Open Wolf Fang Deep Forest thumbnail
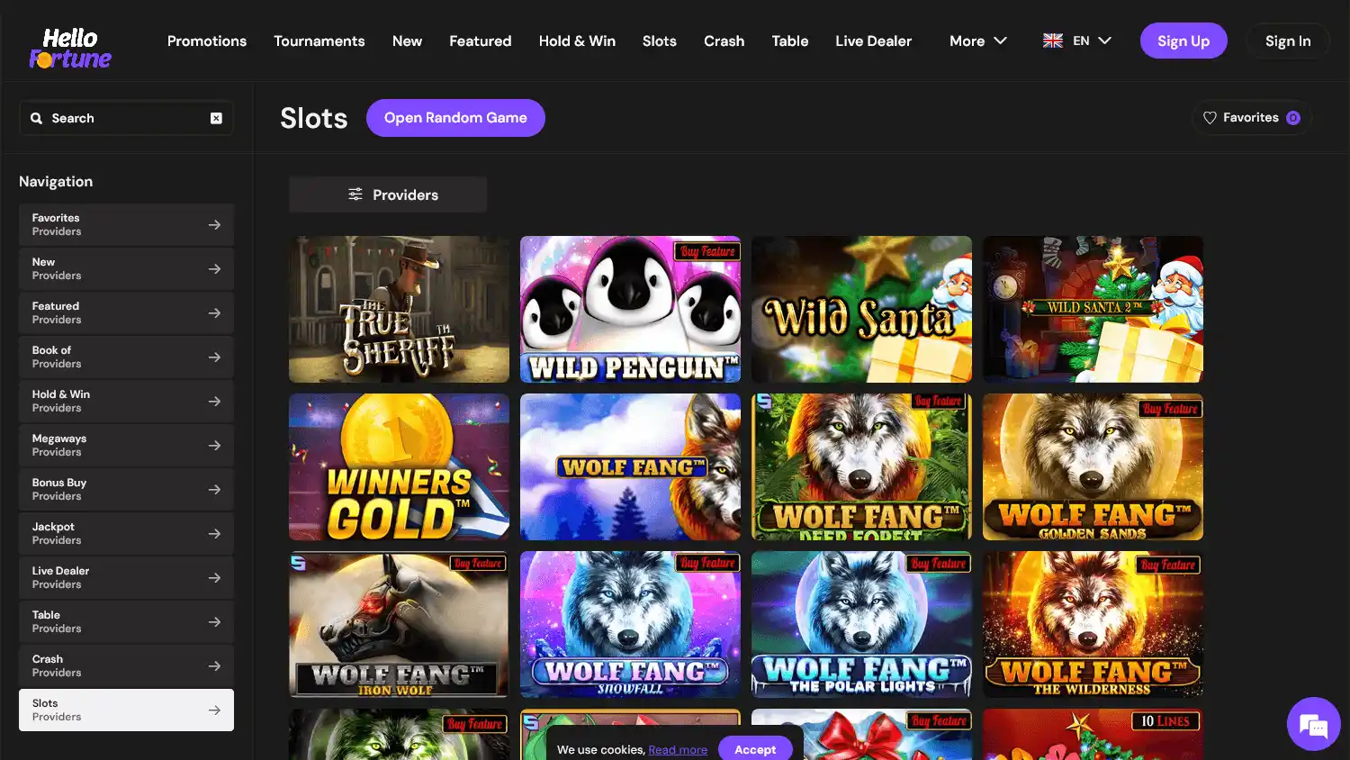Viewport: 1350px width, 760px height. [861, 467]
